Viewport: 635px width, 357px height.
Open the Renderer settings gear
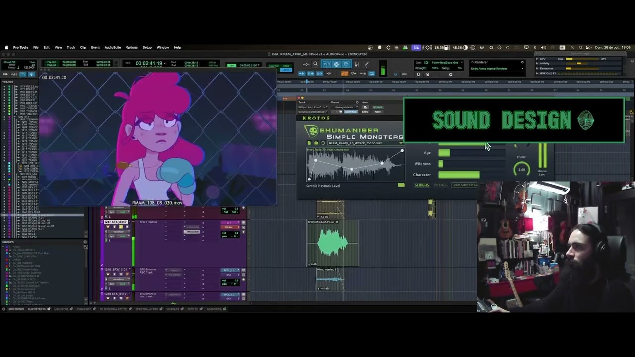tap(522, 62)
